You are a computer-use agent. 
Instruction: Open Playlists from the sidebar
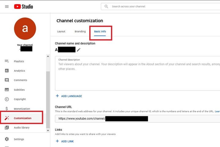click(19, 61)
